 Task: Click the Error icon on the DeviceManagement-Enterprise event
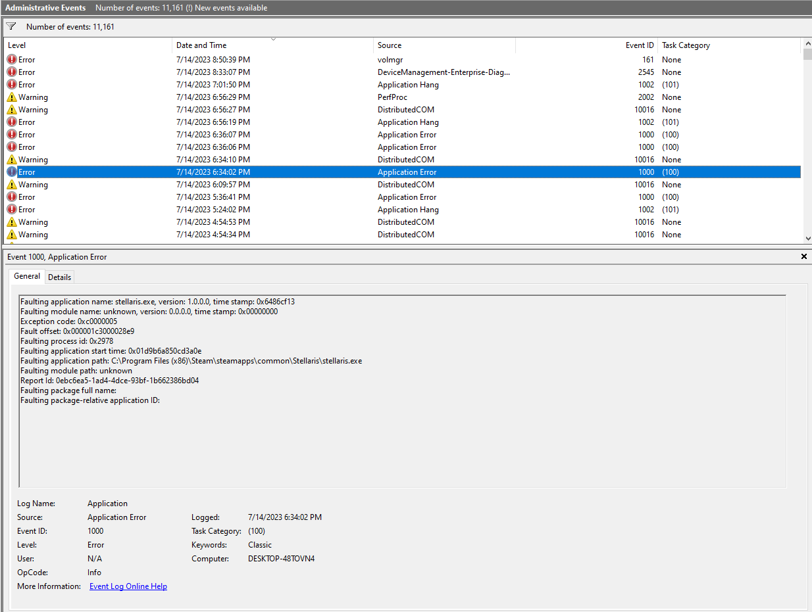[x=11, y=72]
